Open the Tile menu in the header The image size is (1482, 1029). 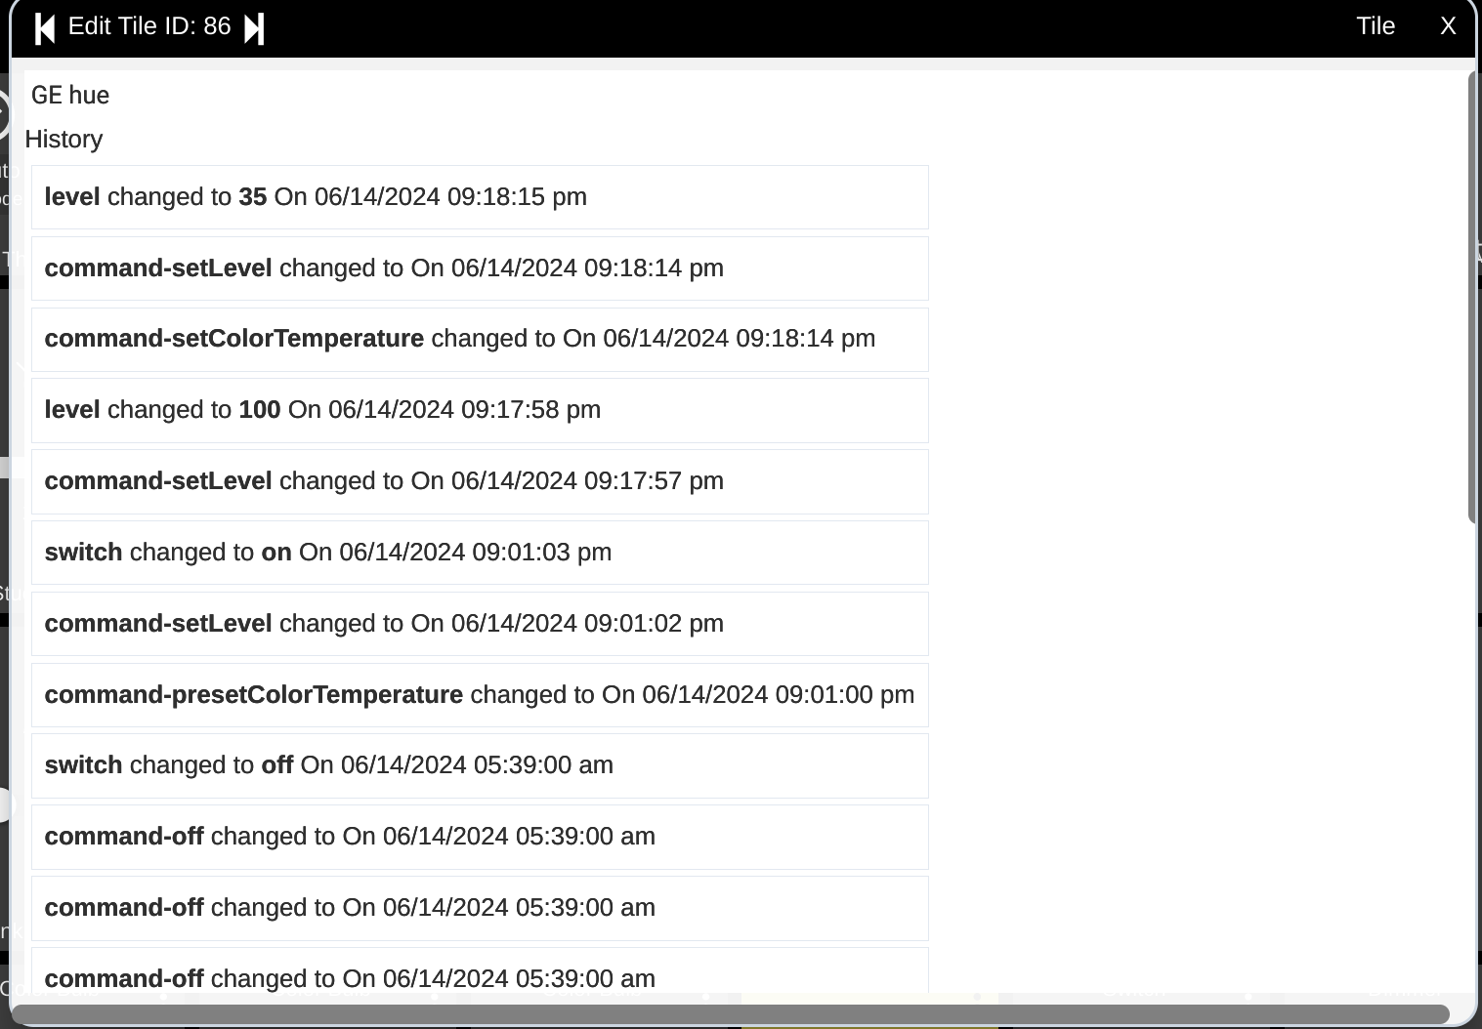point(1375,26)
